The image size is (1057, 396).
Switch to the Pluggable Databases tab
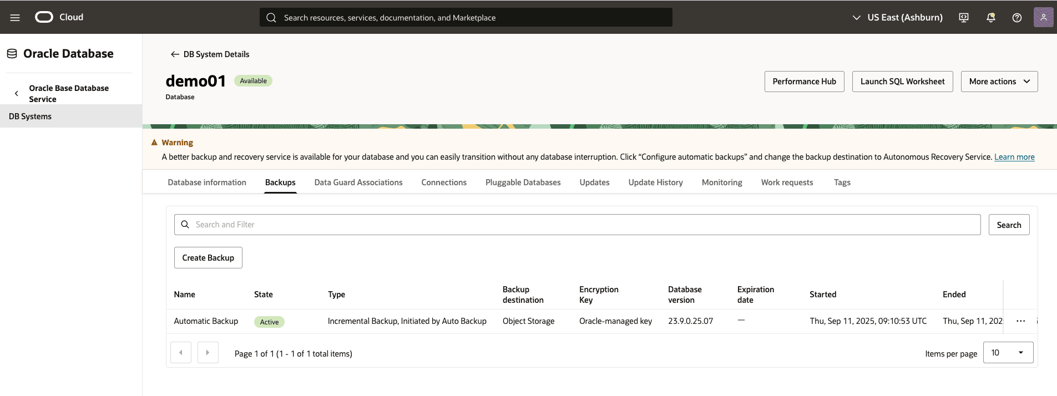(x=523, y=182)
